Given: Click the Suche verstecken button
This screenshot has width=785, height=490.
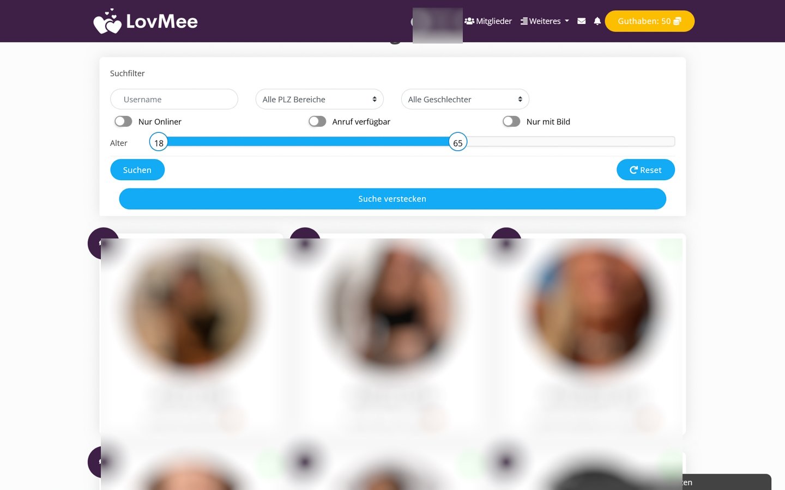Looking at the screenshot, I should coord(392,199).
